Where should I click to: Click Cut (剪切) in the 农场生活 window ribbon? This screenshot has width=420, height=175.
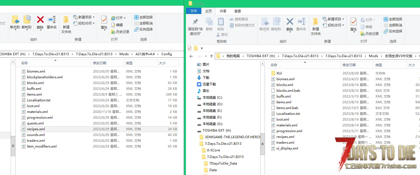coord(222,35)
